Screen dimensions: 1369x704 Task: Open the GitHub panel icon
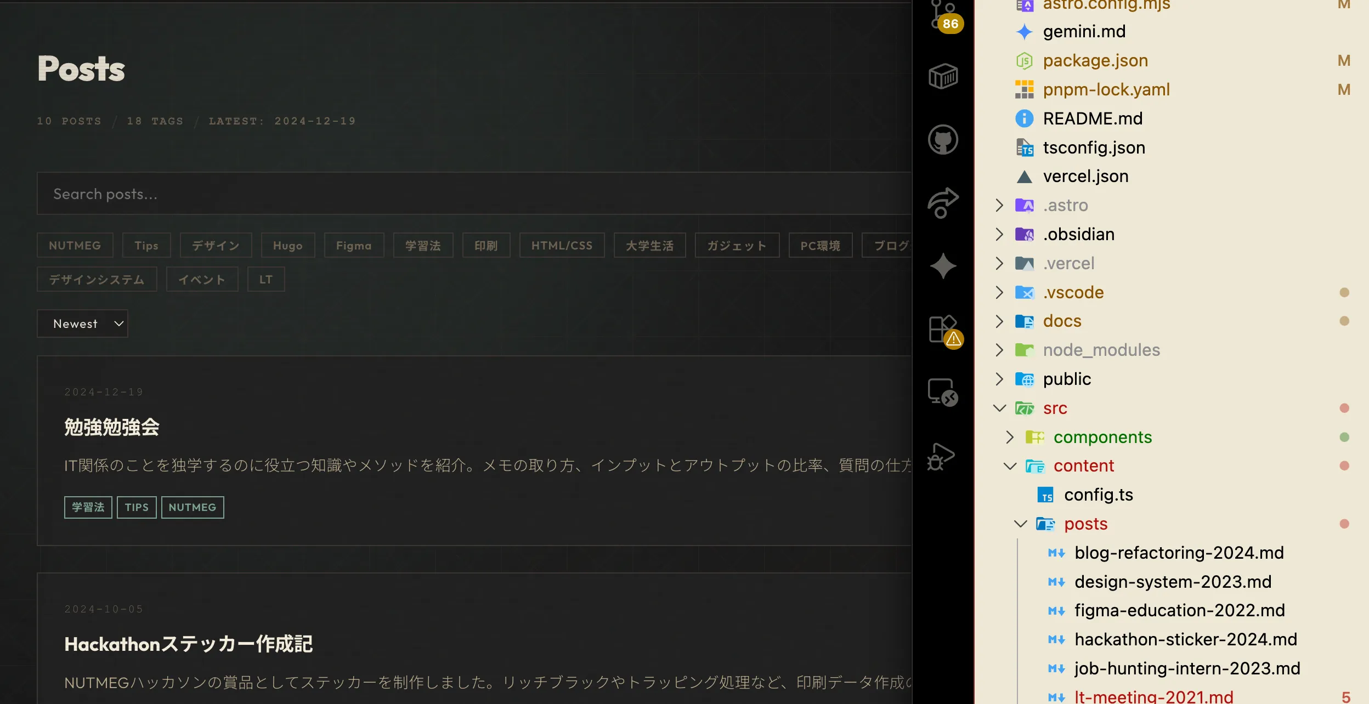click(x=943, y=139)
